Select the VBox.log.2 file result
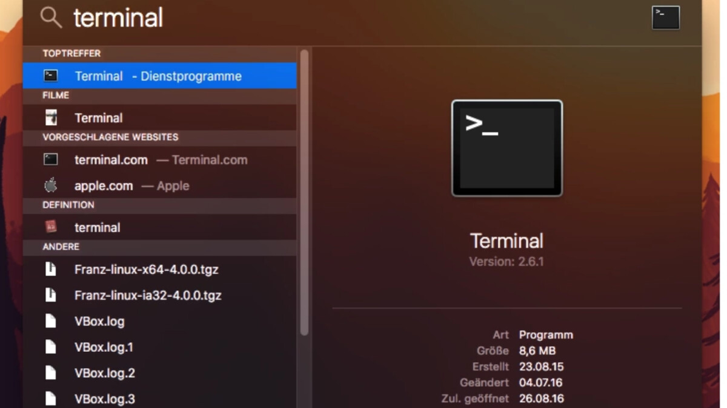The image size is (727, 408). pos(105,374)
